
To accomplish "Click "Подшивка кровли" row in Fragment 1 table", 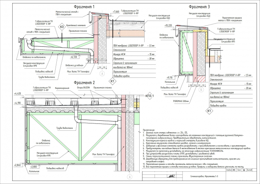I will coord(134,76).
